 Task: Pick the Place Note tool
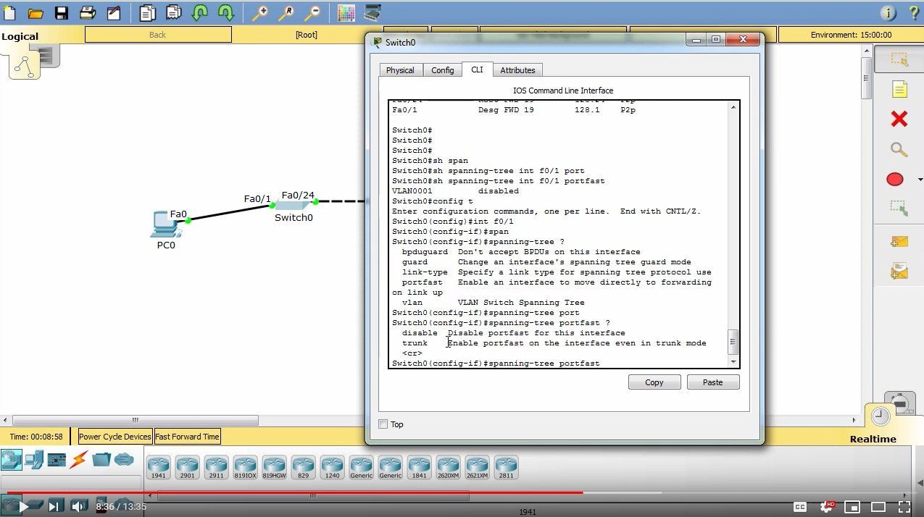[899, 90]
